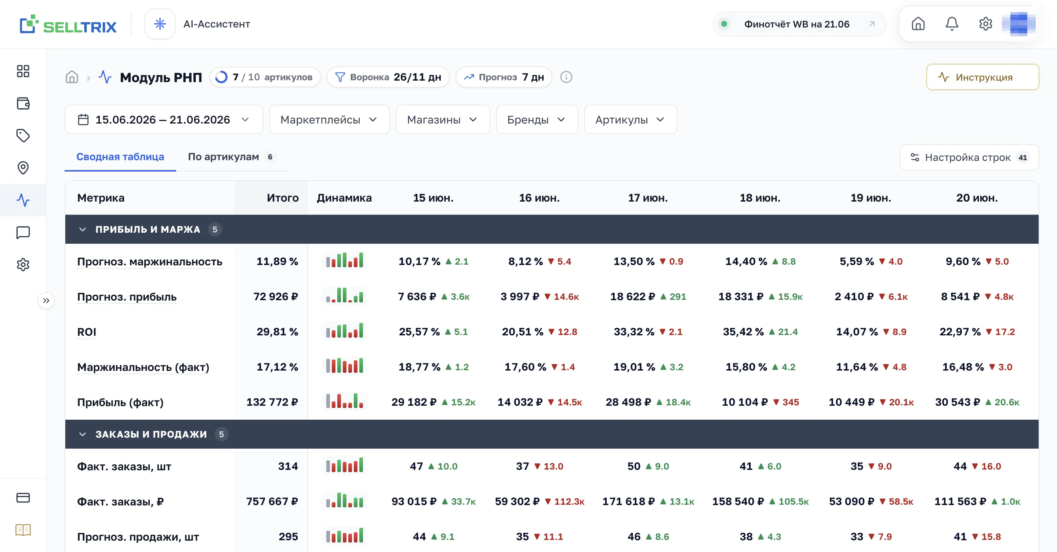1057x552 pixels.
Task: Open the wallet icon in sidebar
Action: (x=23, y=103)
